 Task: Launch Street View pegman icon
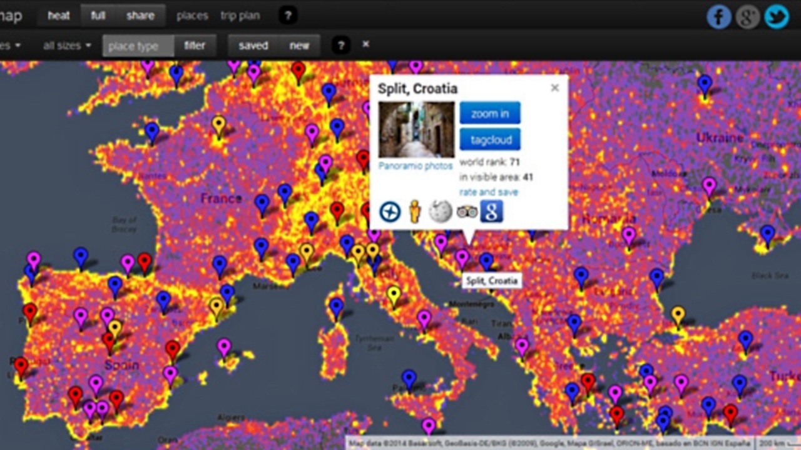(414, 212)
